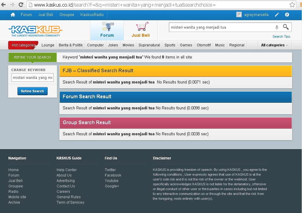Open the Movies category
This screenshot has height=213, width=302.
[128, 45]
